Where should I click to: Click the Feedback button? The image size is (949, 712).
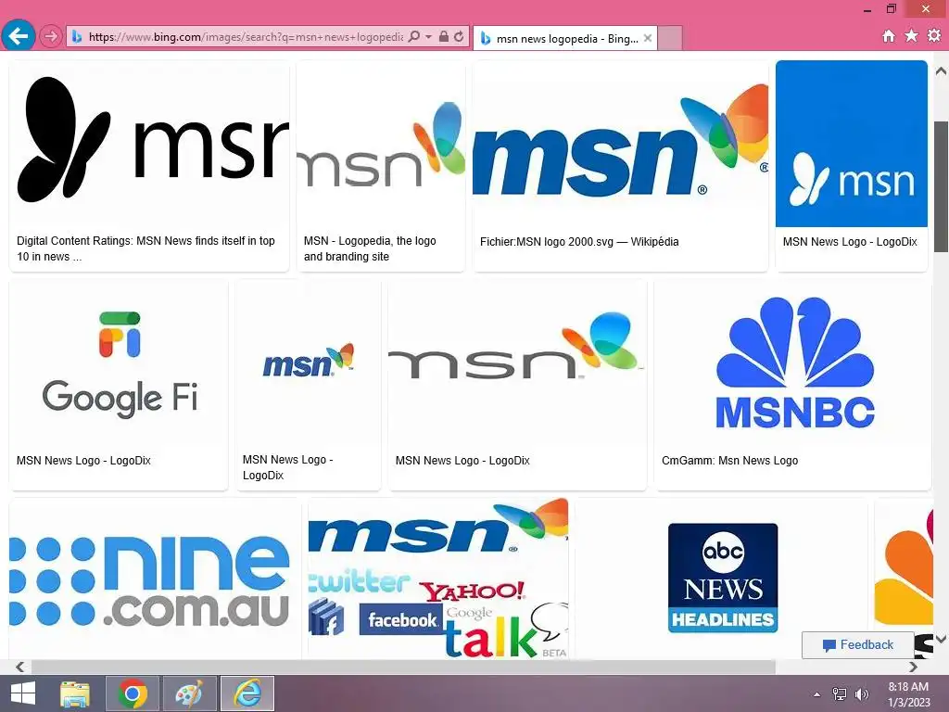point(857,645)
